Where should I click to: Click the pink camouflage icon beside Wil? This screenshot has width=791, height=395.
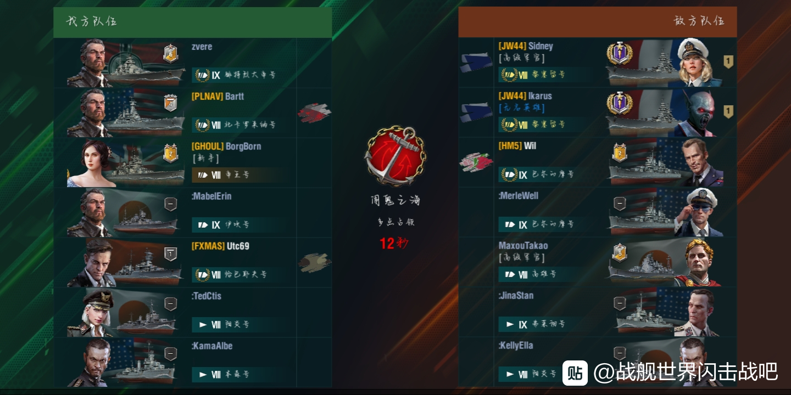(476, 162)
